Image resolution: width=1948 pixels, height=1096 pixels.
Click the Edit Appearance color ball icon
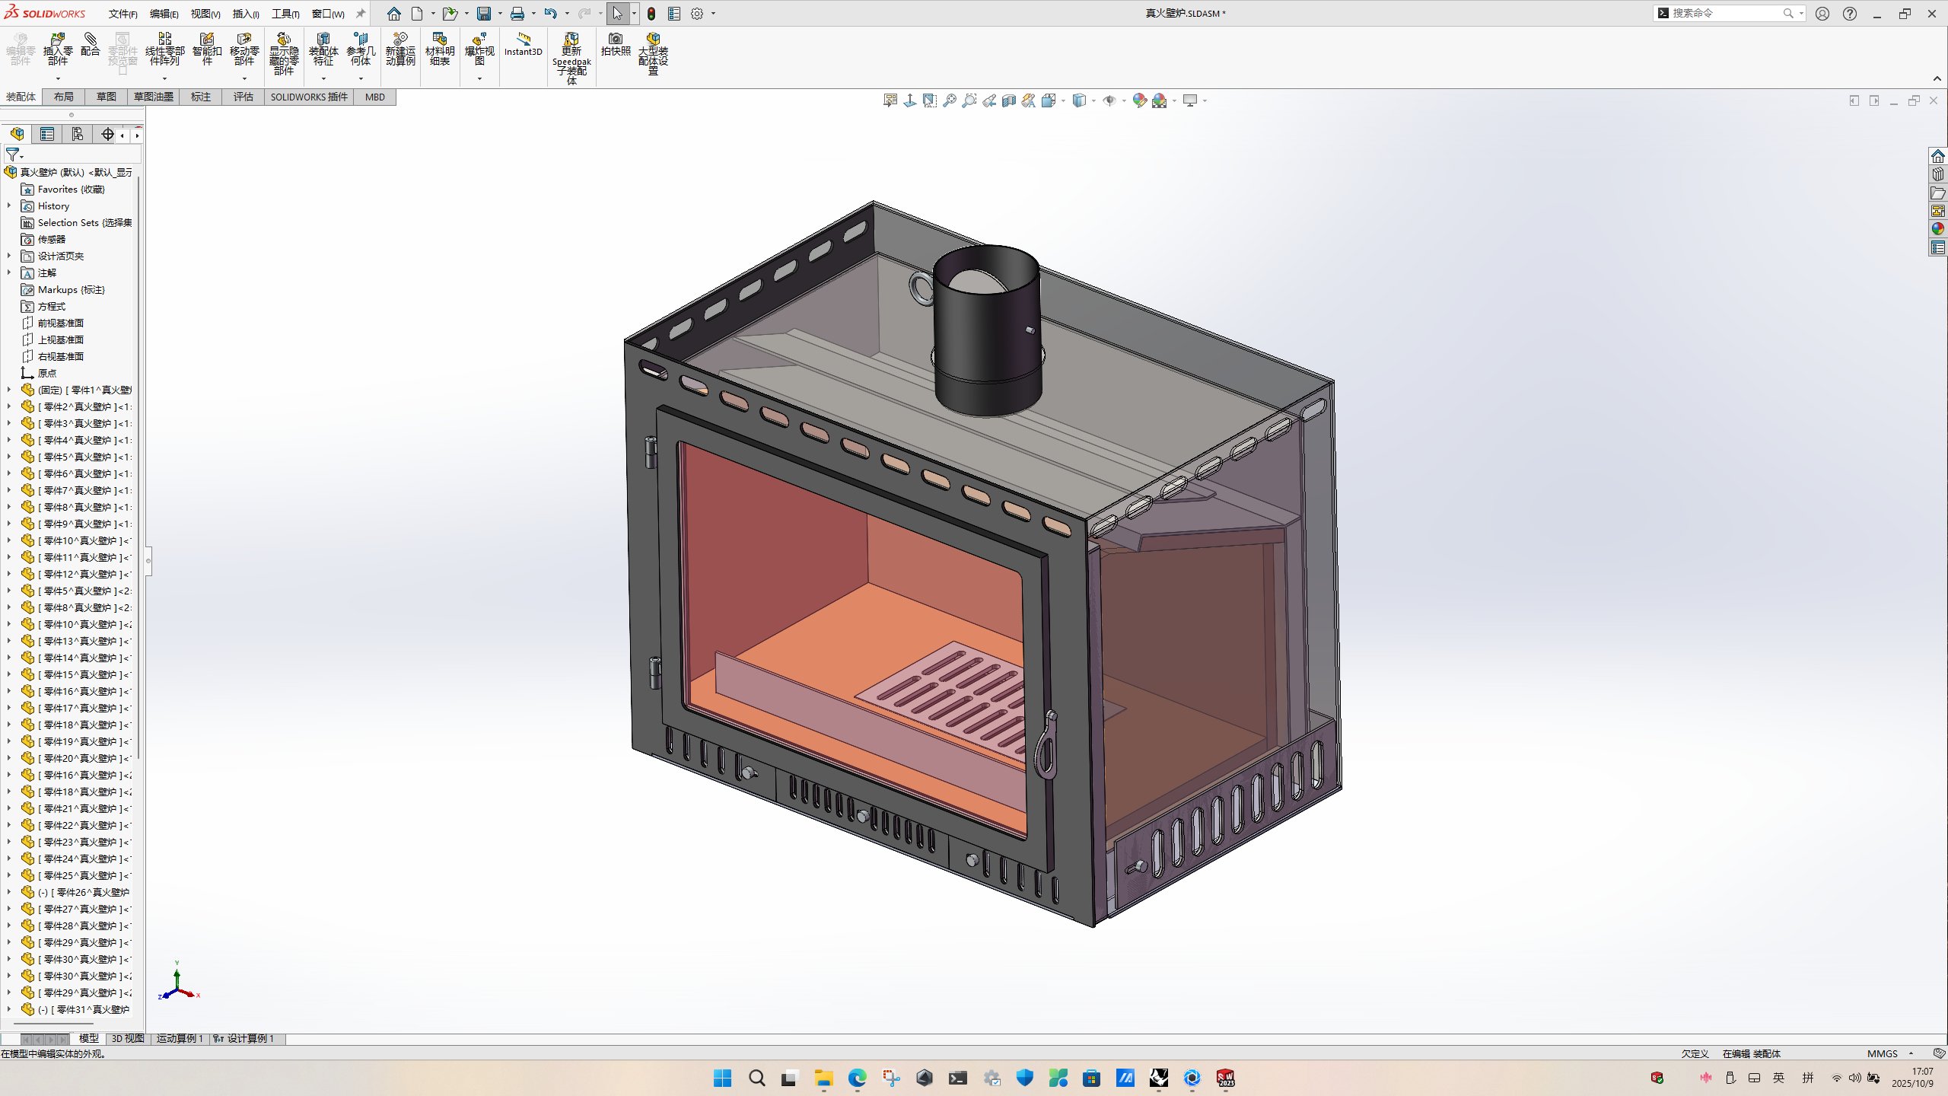pyautogui.click(x=1139, y=100)
